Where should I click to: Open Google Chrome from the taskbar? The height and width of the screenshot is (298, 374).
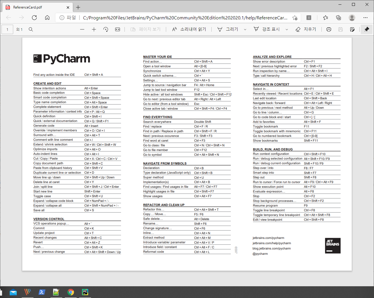[x=71, y=292]
